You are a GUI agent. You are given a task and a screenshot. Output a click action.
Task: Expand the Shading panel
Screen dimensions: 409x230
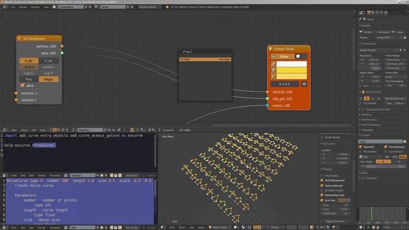click(x=360, y=115)
